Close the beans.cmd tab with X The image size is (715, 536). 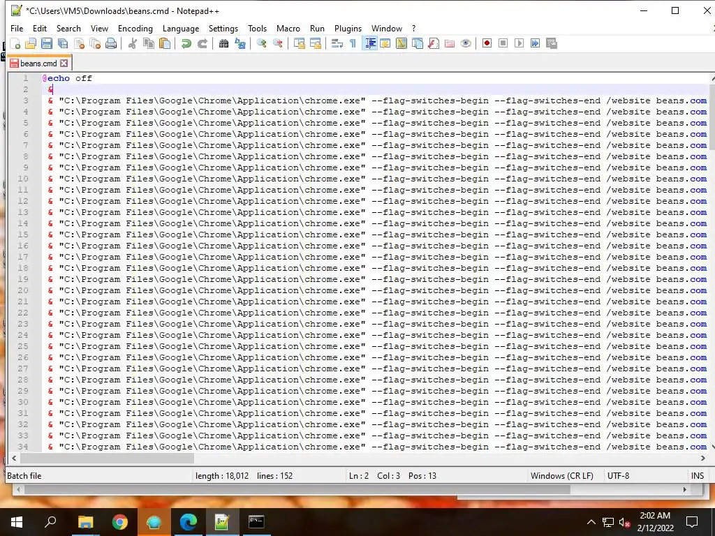click(64, 64)
